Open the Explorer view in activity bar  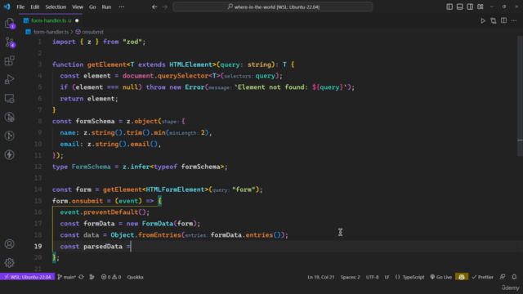[9, 23]
